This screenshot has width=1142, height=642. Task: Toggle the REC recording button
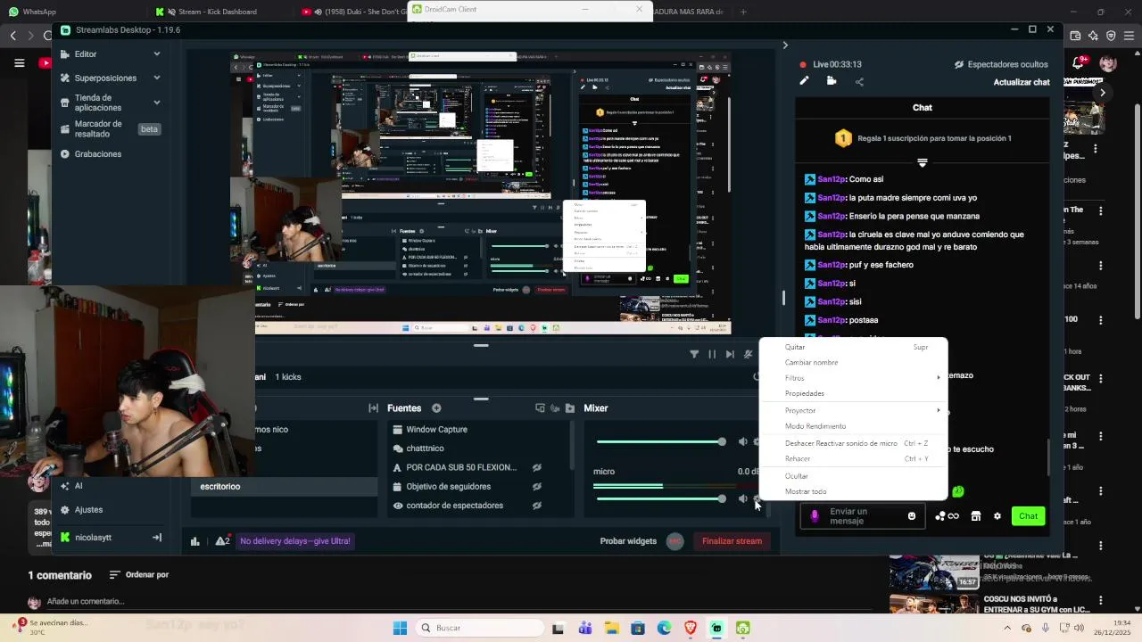(675, 541)
